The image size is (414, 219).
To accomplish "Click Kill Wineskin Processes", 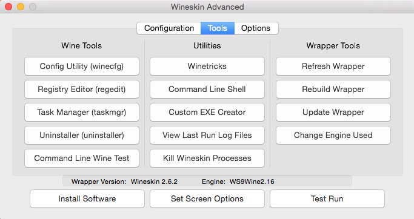I will tap(207, 158).
